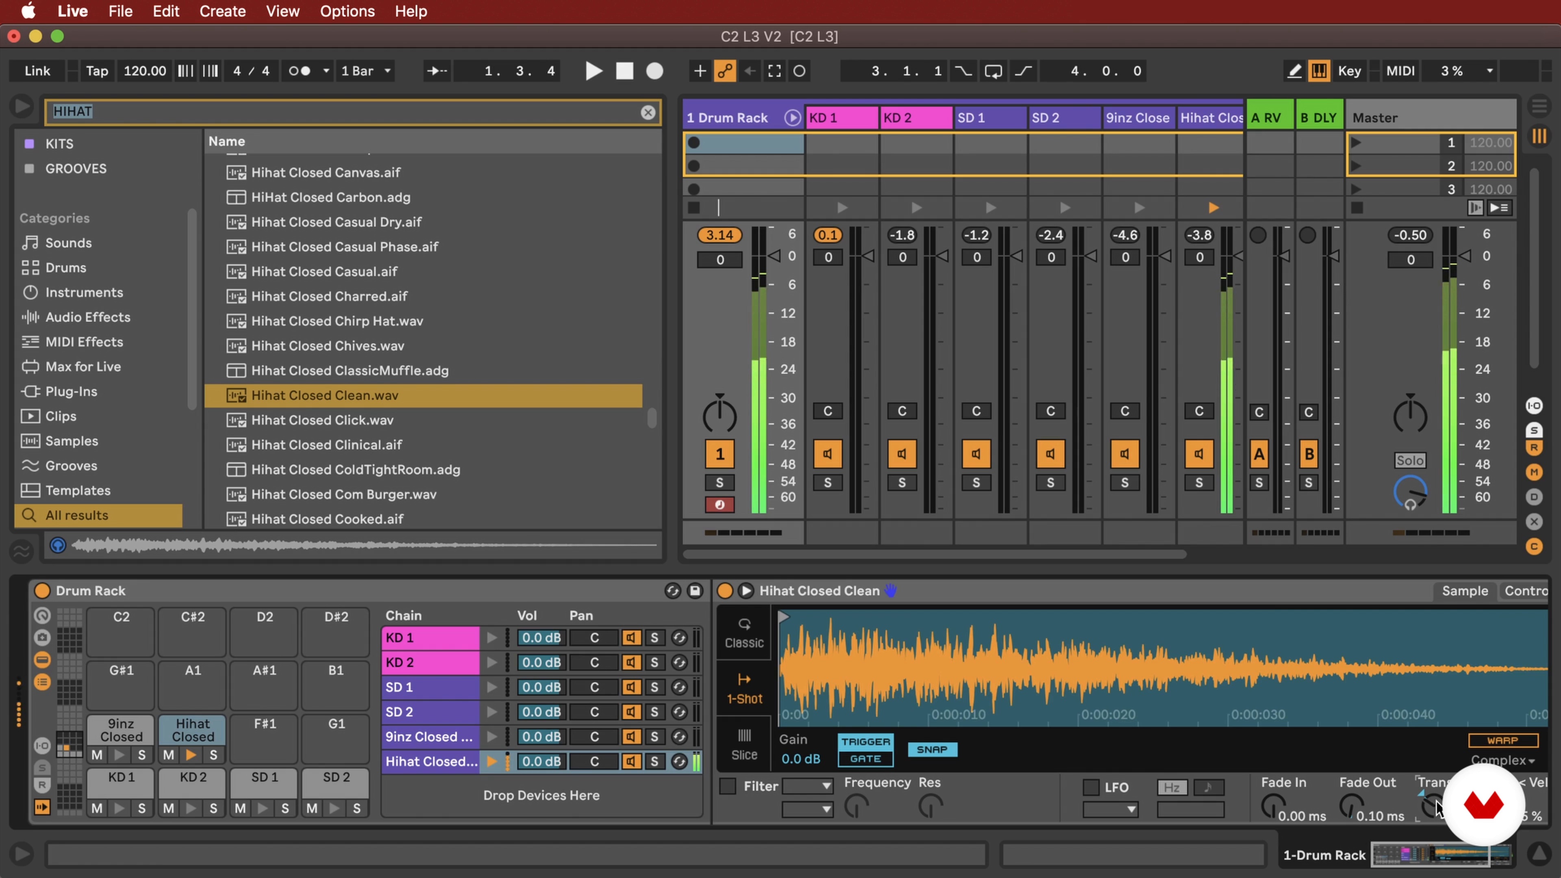The height and width of the screenshot is (878, 1561).
Task: Open the View menu
Action: pyautogui.click(x=283, y=11)
